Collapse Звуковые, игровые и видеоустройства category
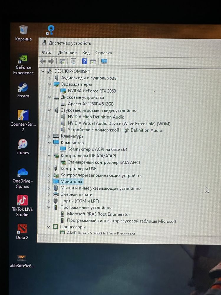This screenshot has height=295, width=221. coord(50,110)
